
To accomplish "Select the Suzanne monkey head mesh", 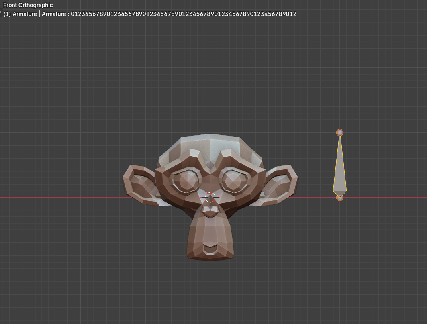I will click(210, 197).
